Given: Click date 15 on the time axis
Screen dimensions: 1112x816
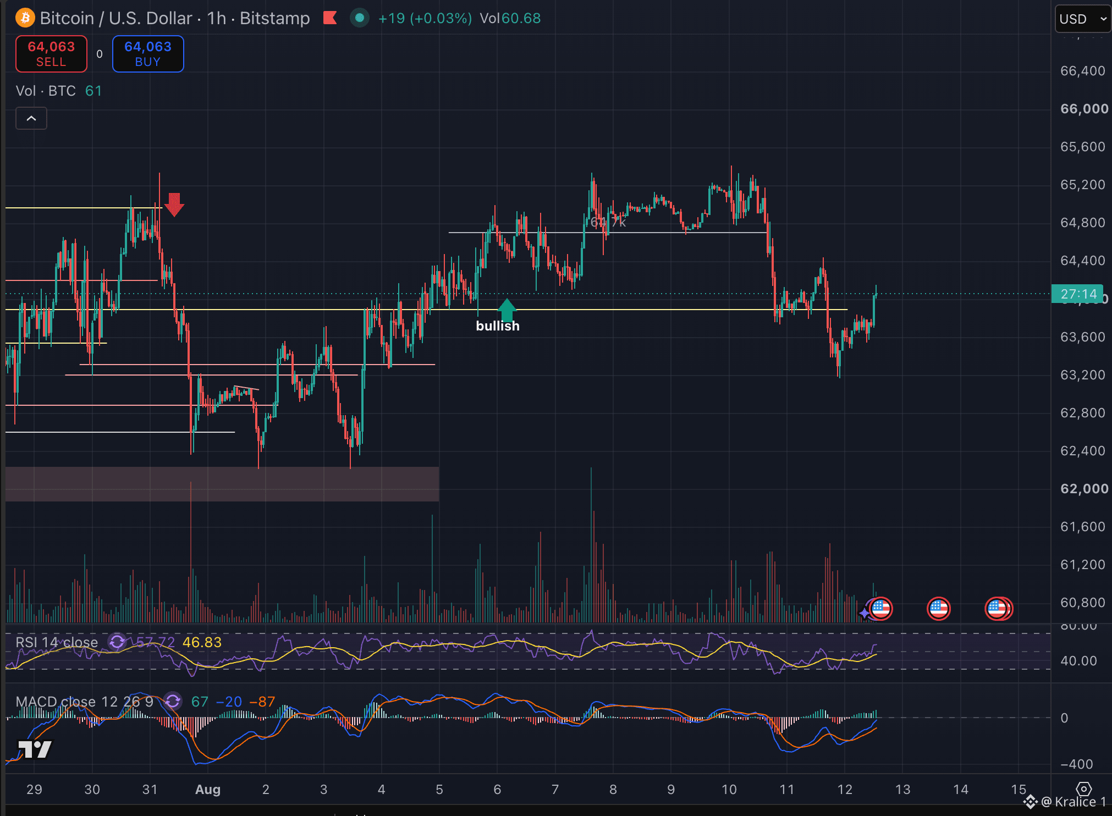Looking at the screenshot, I should click(x=1019, y=790).
